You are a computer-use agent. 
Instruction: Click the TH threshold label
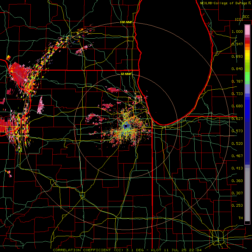241,218
